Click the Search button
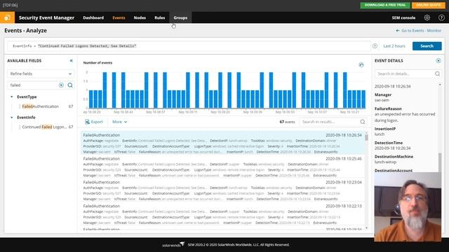Viewport: 449px width, 252px height. point(427,46)
